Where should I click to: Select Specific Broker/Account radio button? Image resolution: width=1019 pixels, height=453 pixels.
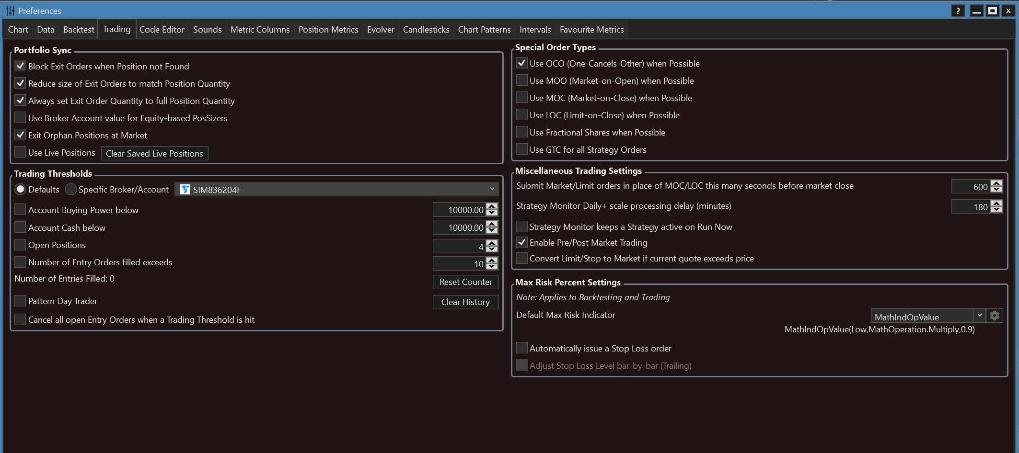click(71, 190)
